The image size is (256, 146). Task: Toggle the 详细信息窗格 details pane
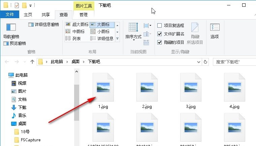(x=43, y=25)
